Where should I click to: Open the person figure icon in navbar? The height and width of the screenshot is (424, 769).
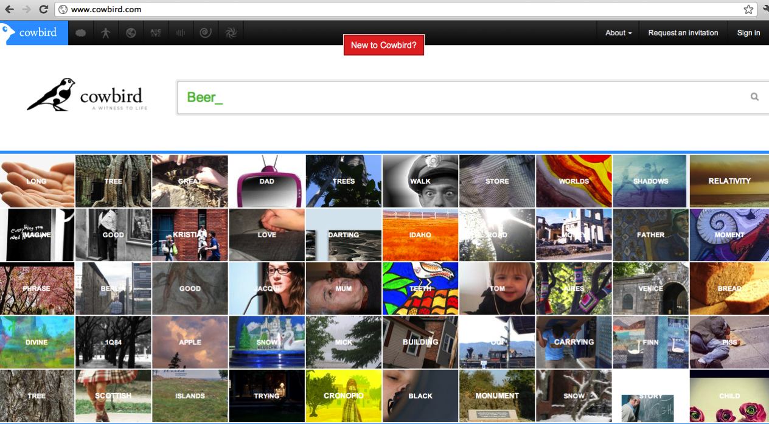coord(106,33)
